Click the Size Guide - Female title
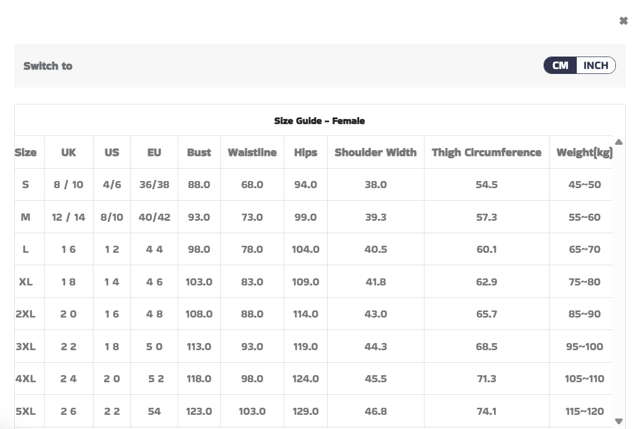 pyautogui.click(x=319, y=121)
